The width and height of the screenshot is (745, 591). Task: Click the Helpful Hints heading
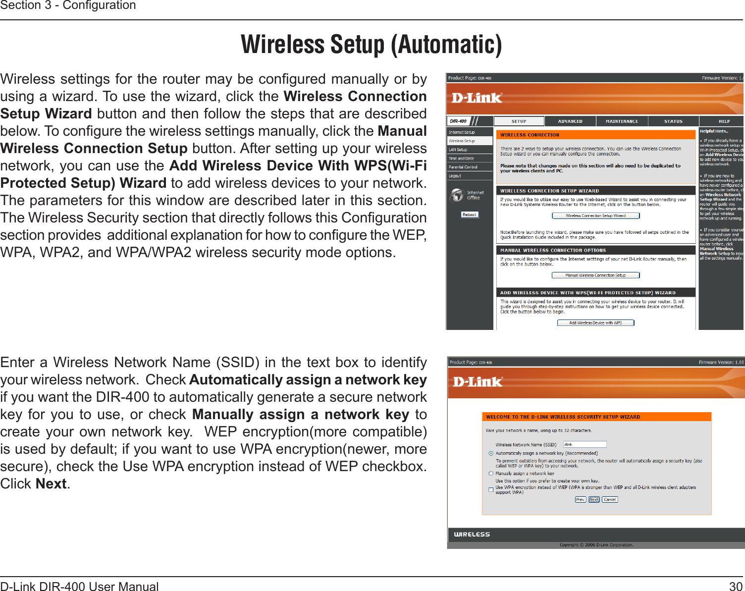pos(714,131)
